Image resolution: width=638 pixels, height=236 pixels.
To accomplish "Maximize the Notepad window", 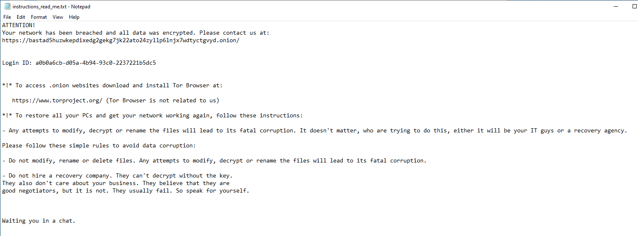I will (634, 7).
